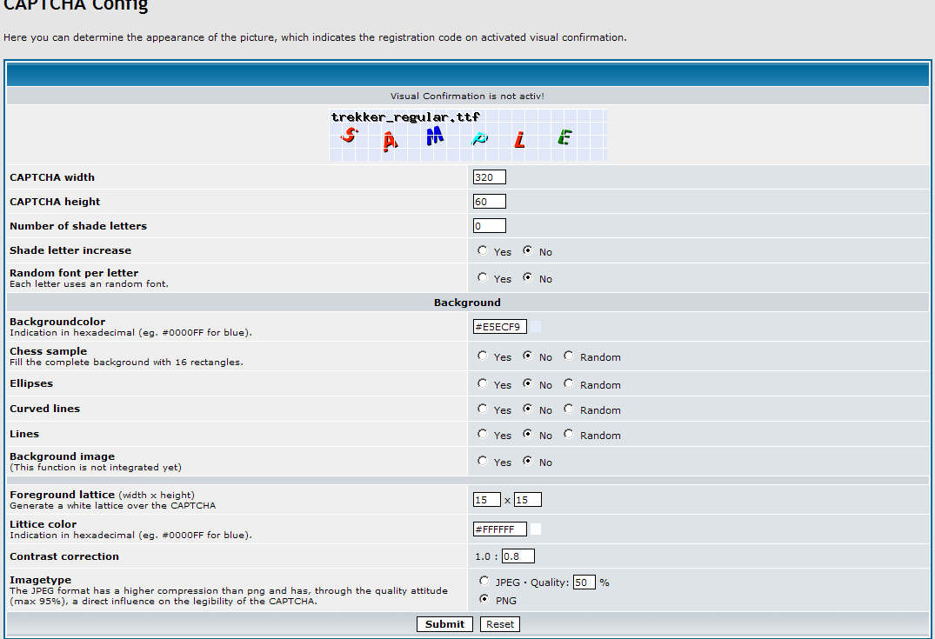Click the white lattice color swatch
Screen dimensions: 935x639
(x=537, y=529)
